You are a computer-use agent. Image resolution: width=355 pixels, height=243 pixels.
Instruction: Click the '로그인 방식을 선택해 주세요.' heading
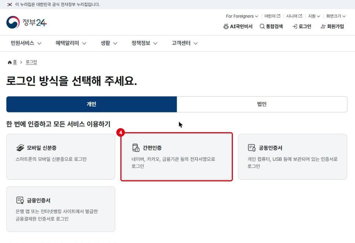[x=72, y=81]
